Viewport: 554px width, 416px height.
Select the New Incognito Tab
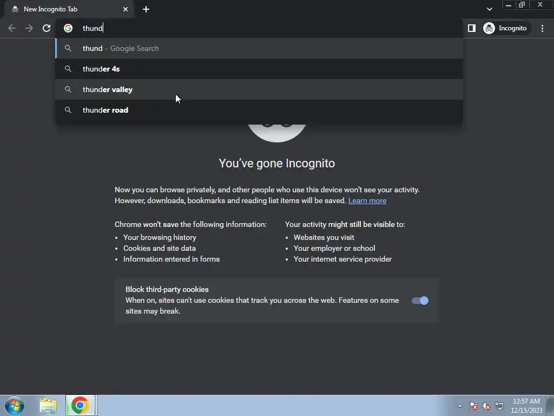pyautogui.click(x=69, y=9)
